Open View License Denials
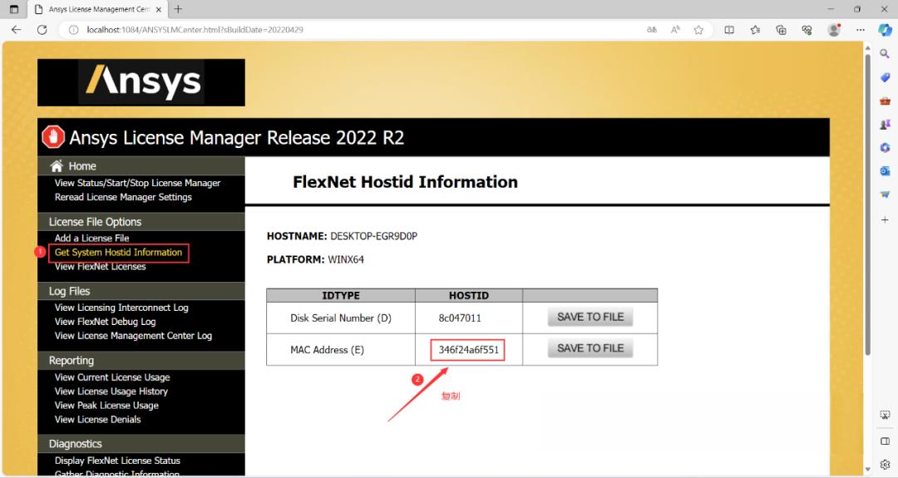Viewport: 898px width, 478px height. tap(97, 420)
